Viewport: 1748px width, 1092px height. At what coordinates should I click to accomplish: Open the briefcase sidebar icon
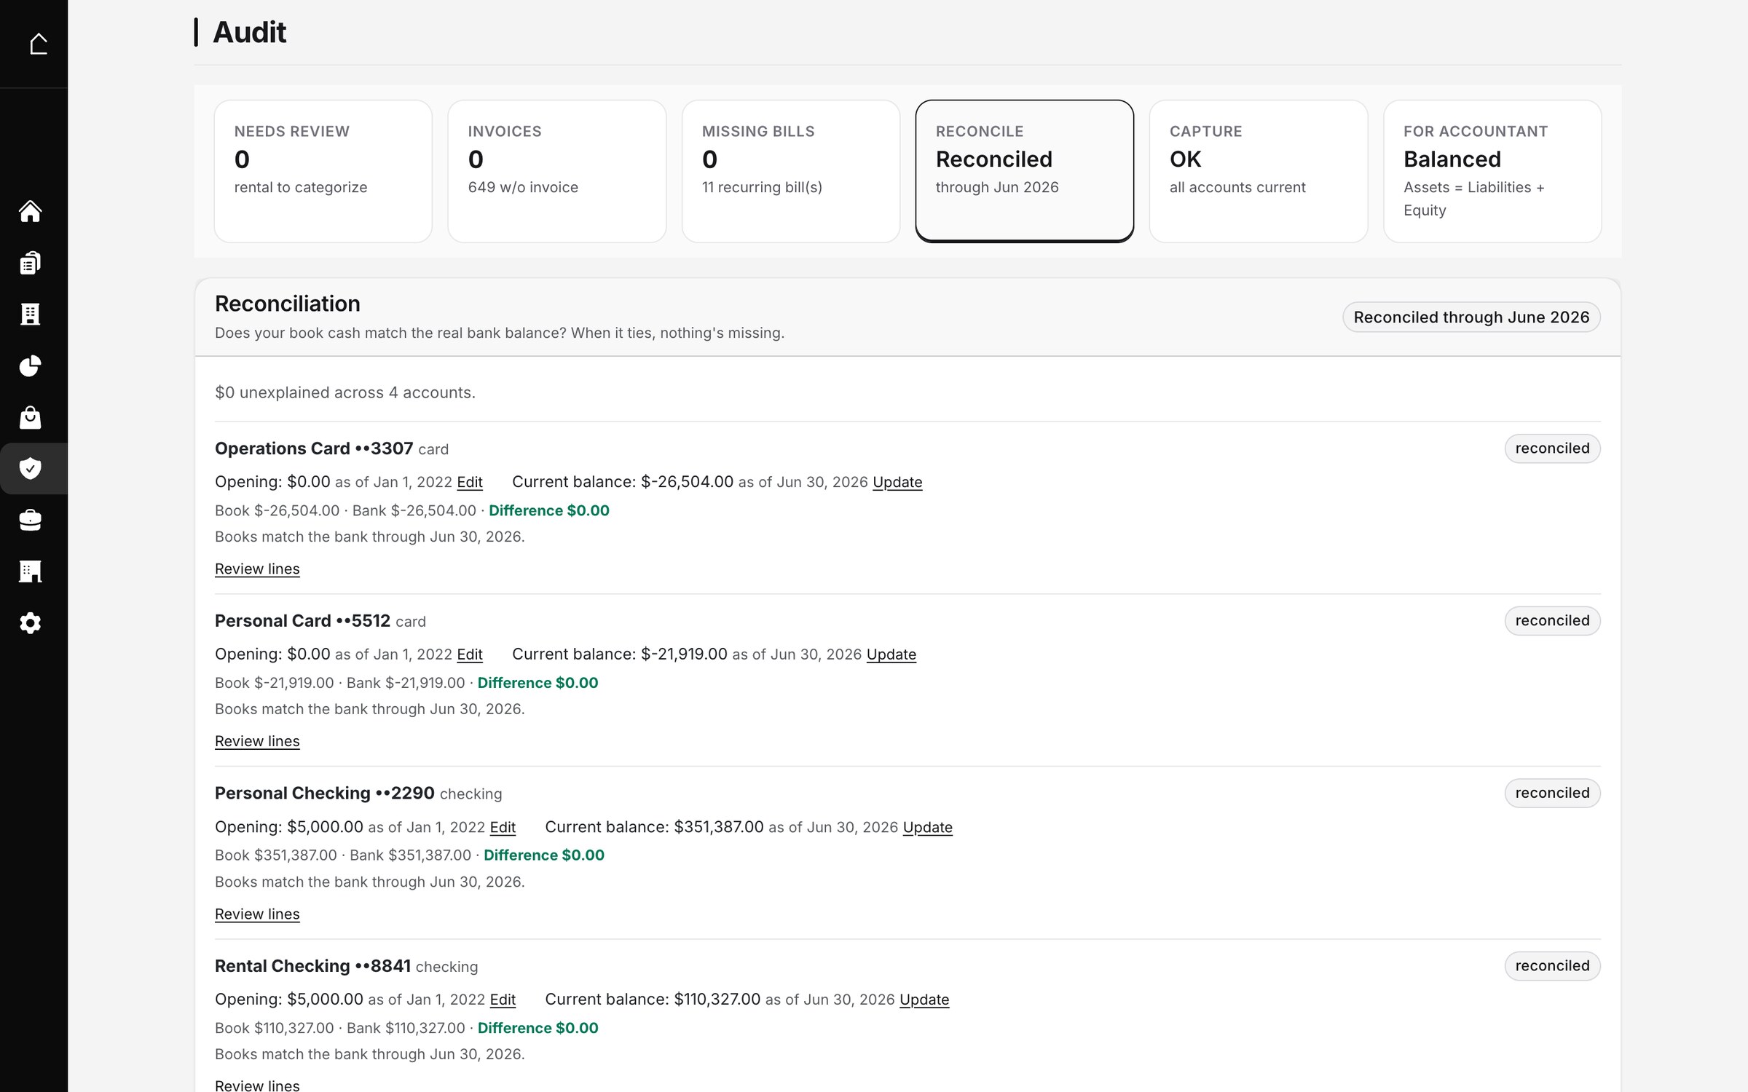(x=30, y=520)
